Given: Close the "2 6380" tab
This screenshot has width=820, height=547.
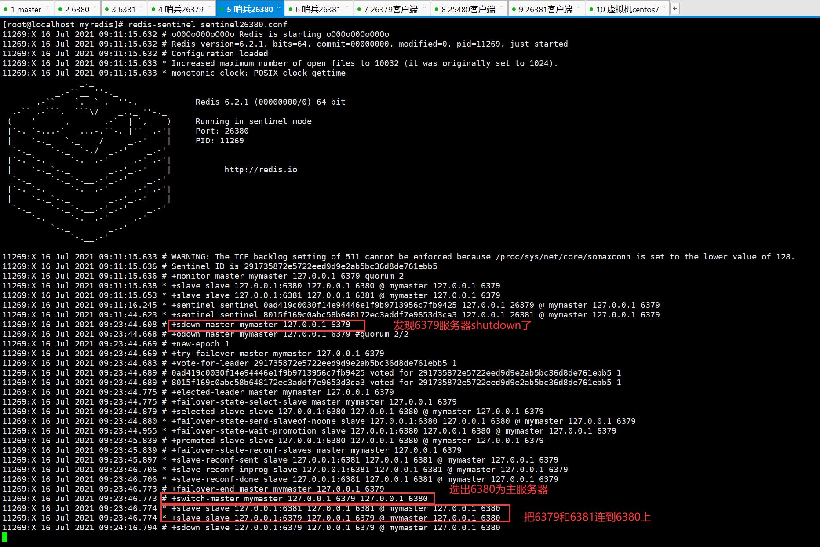Looking at the screenshot, I should (95, 7).
